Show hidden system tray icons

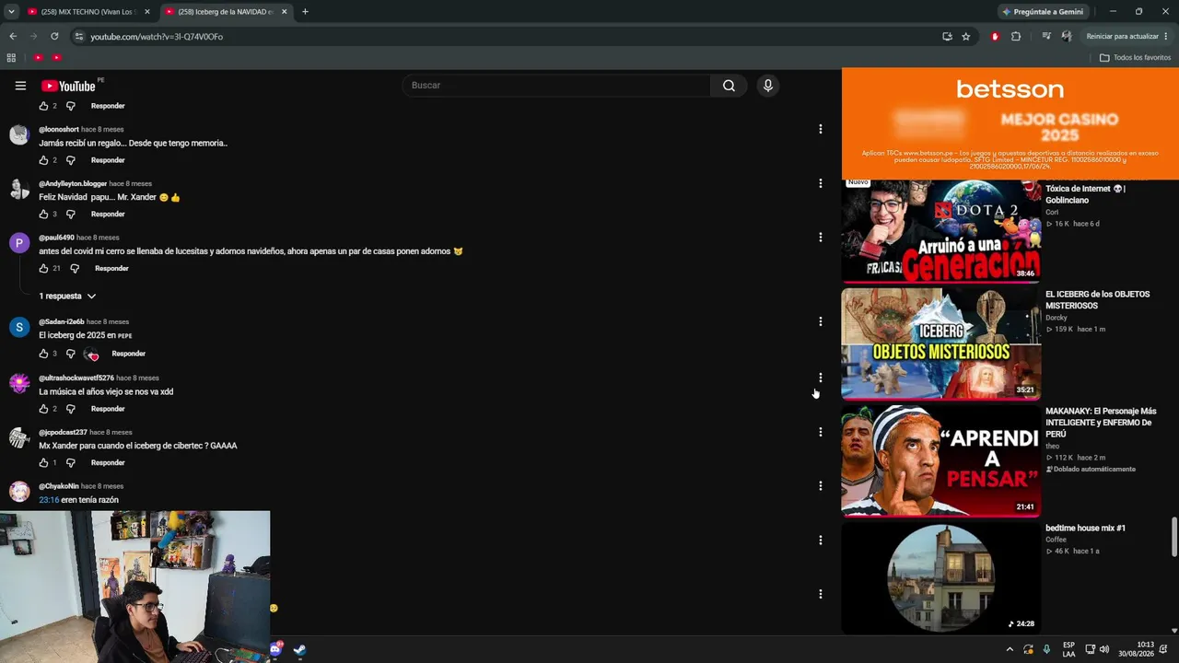click(1010, 650)
